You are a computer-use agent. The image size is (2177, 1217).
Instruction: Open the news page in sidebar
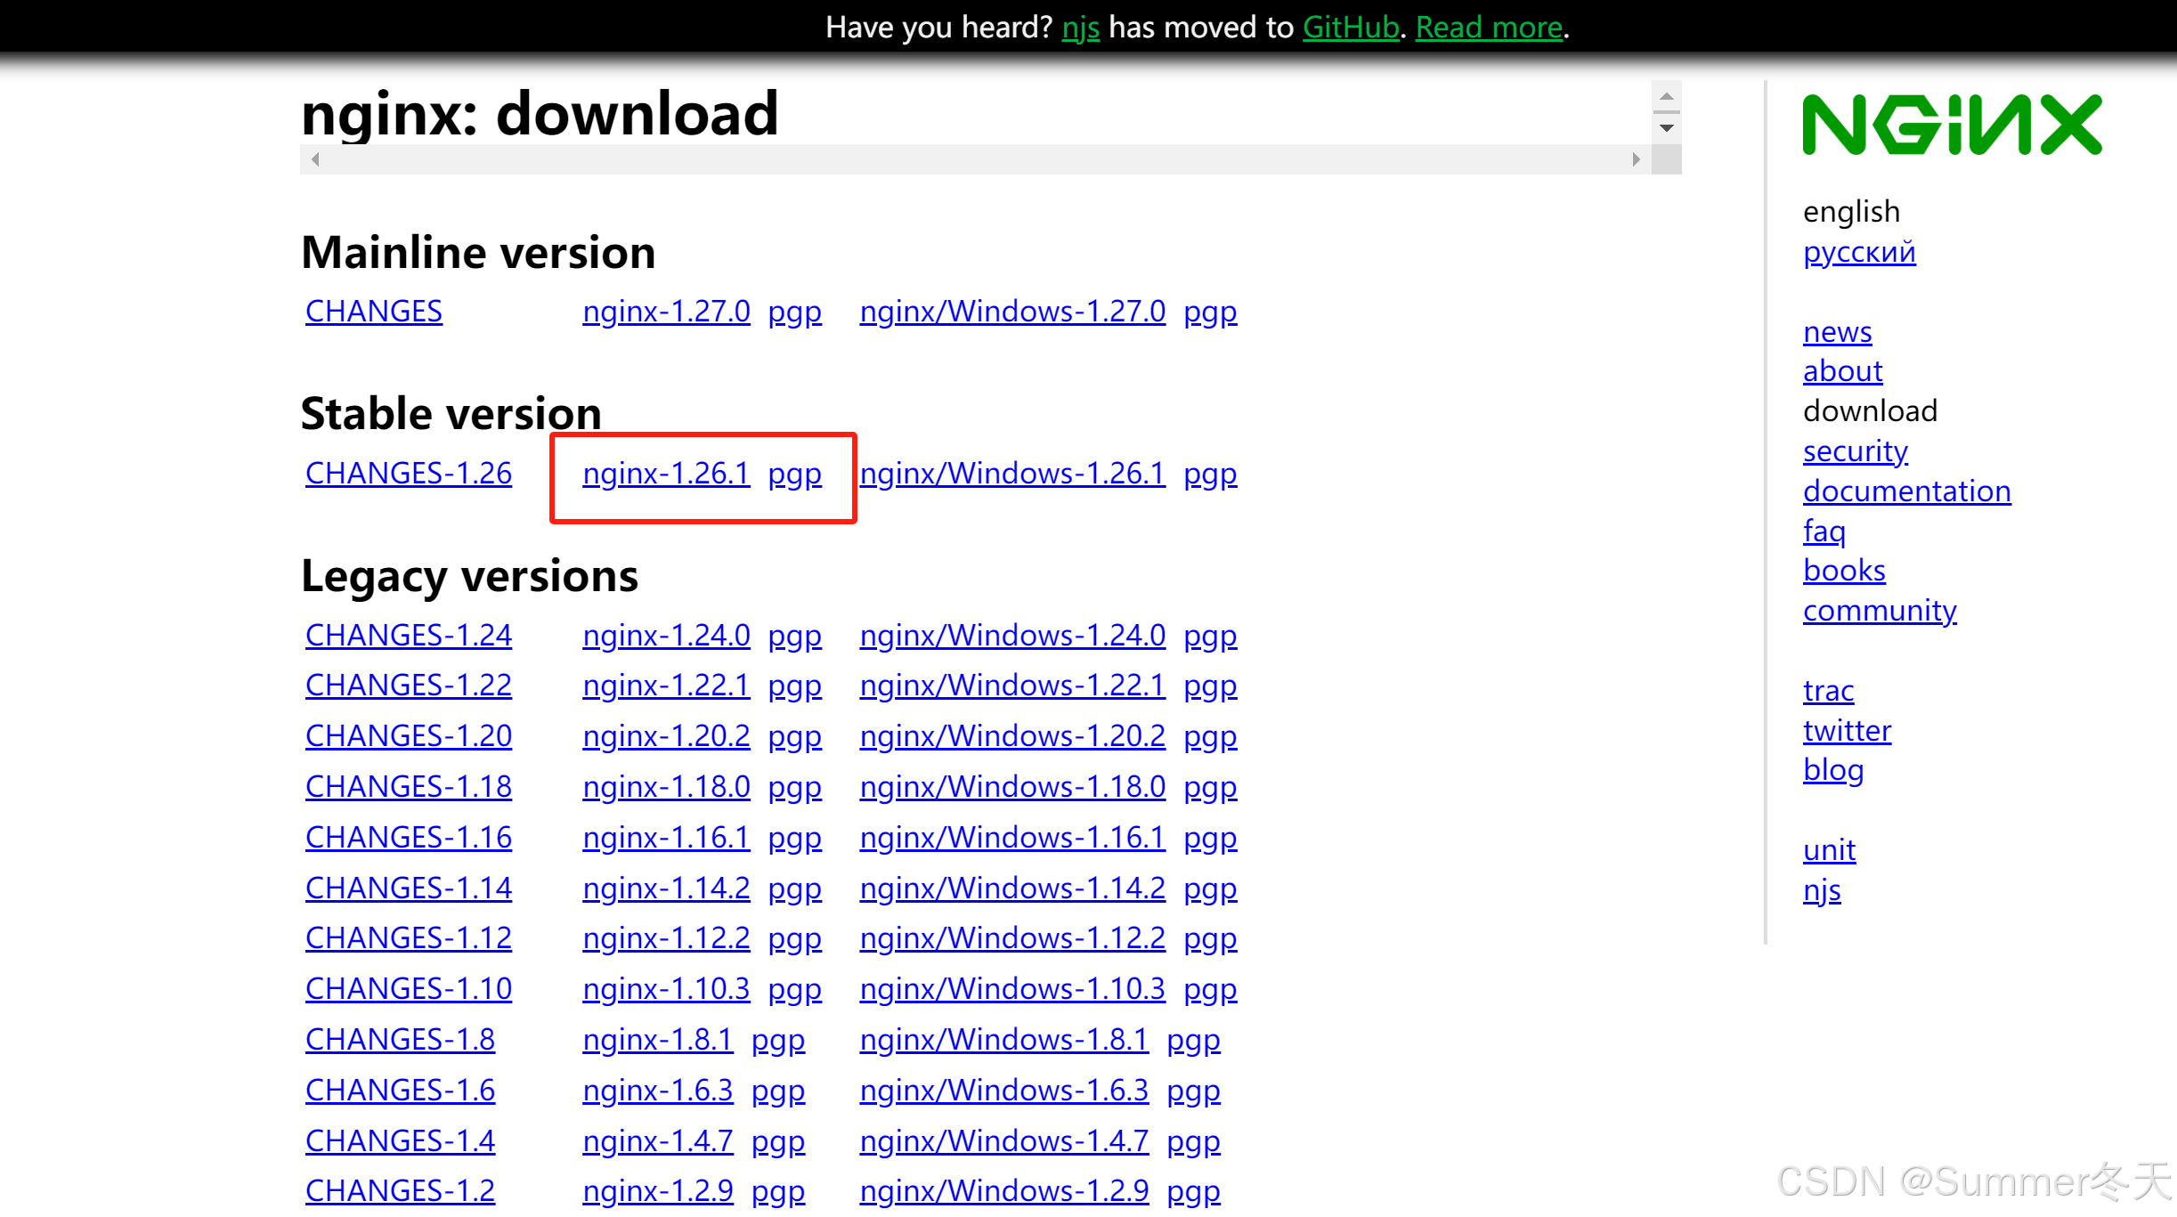[x=1838, y=332]
